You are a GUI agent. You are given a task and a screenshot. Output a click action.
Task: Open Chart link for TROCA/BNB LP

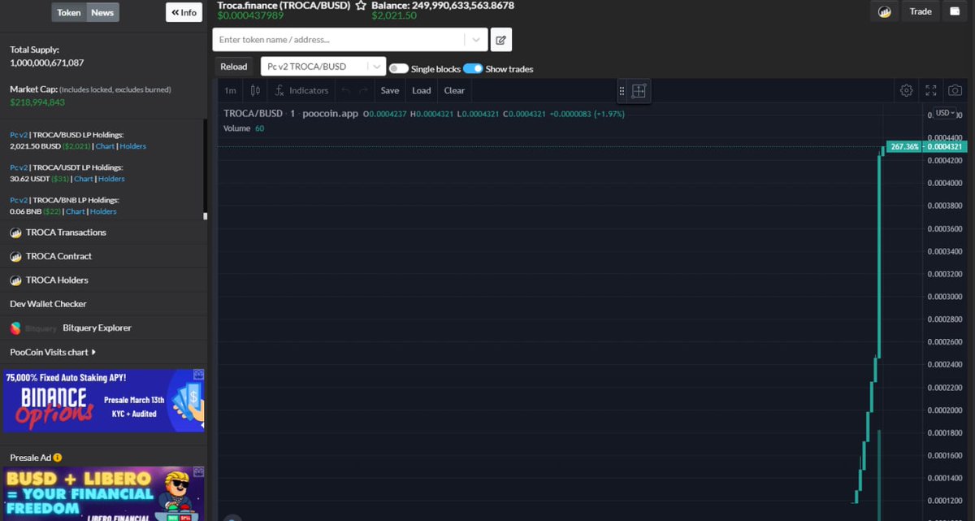[76, 211]
